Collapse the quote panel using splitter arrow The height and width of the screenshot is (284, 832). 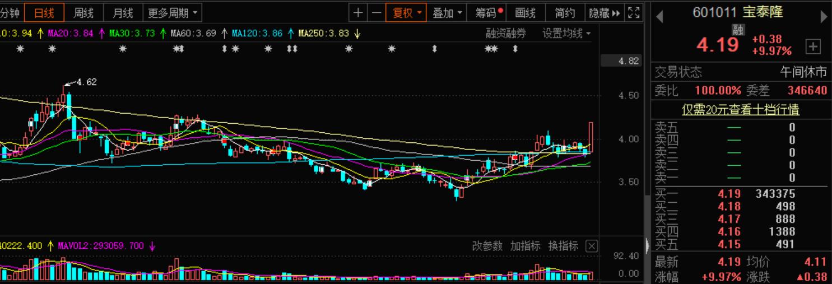pyautogui.click(x=647, y=245)
